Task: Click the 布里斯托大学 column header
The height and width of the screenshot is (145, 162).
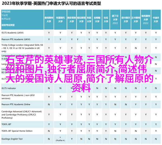Action: pyautogui.click(x=60, y=19)
